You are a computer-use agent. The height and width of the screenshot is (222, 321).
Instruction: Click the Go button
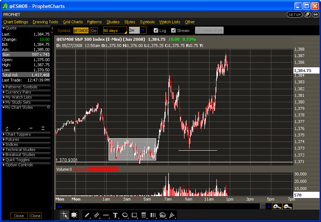(x=94, y=31)
